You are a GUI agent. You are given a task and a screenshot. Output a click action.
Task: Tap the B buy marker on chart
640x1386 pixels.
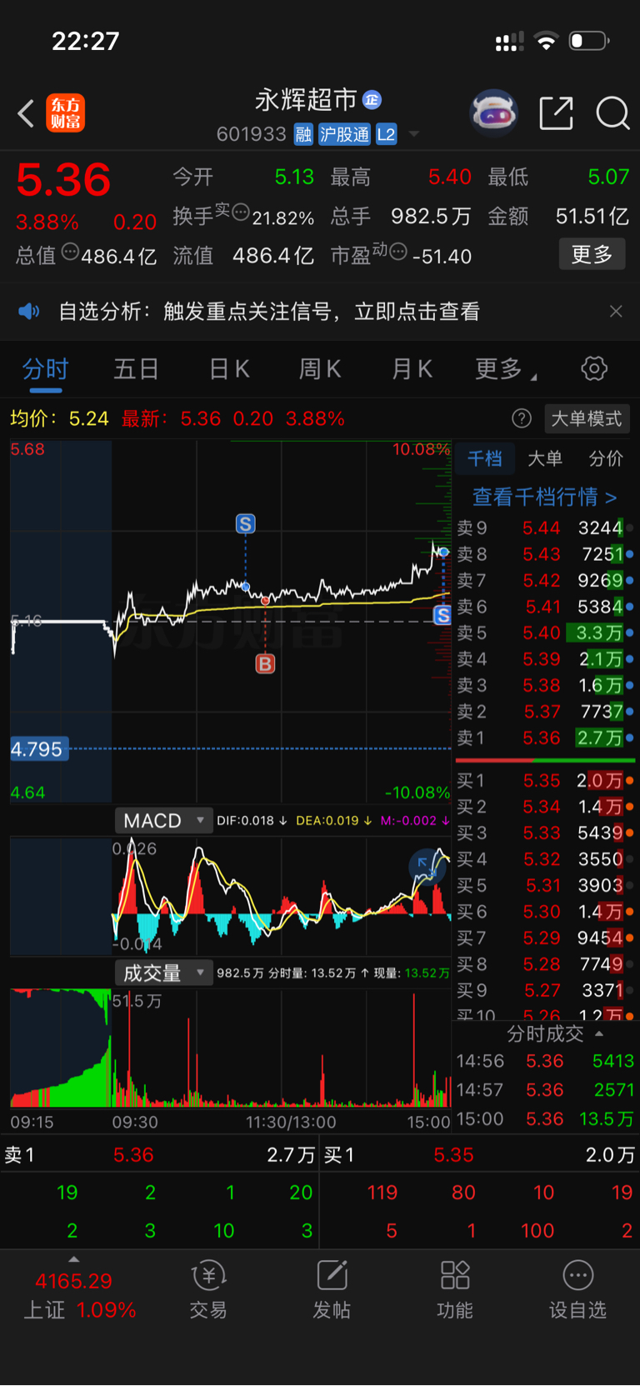pos(265,664)
